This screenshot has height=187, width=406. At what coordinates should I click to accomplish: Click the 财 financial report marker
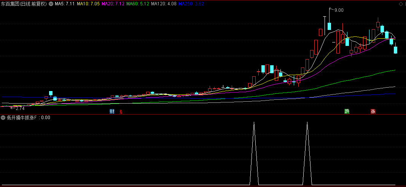(112, 112)
